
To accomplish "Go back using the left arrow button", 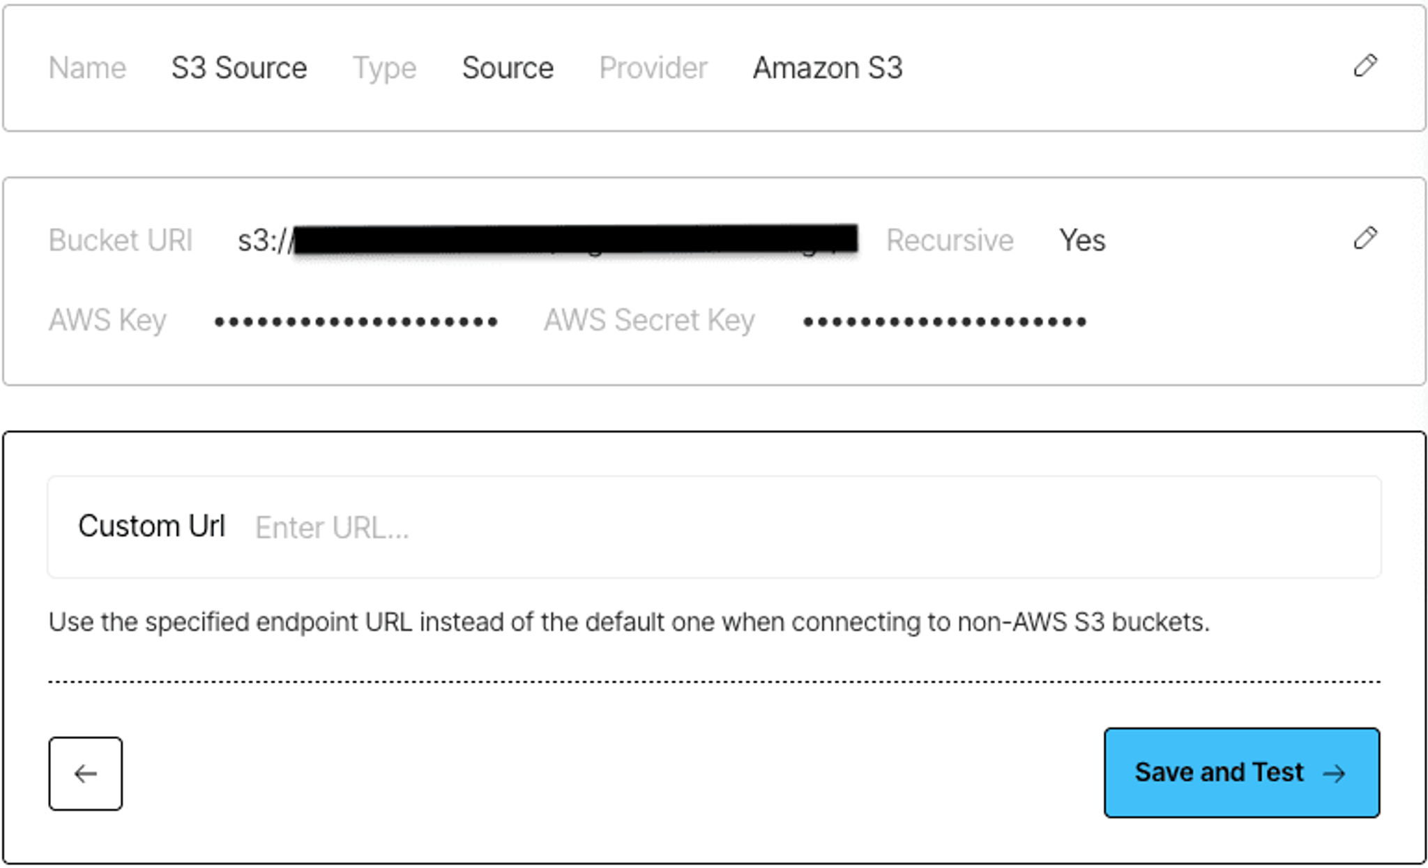I will point(86,773).
